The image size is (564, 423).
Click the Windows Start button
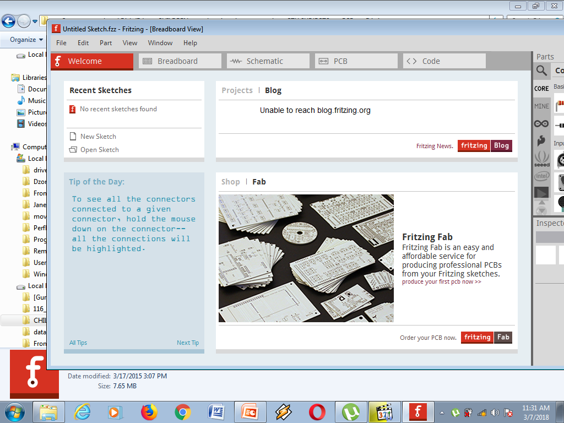coord(15,412)
